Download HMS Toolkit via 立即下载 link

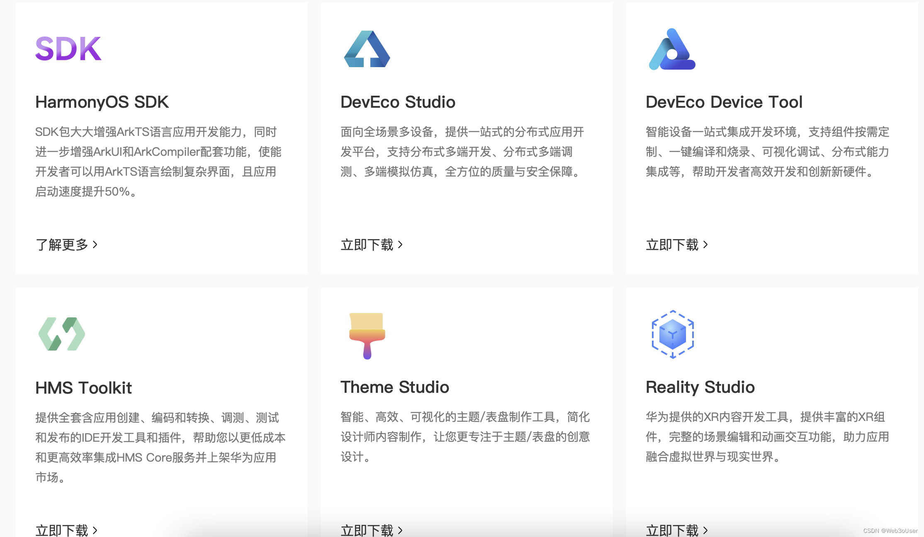[x=66, y=530]
